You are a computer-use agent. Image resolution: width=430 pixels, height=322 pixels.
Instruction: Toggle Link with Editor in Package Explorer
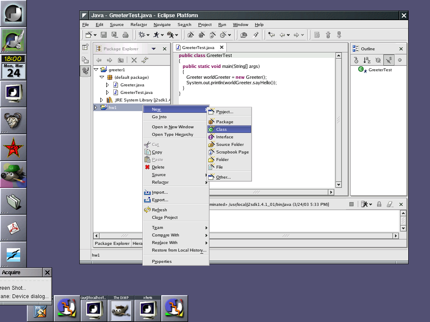click(145, 60)
